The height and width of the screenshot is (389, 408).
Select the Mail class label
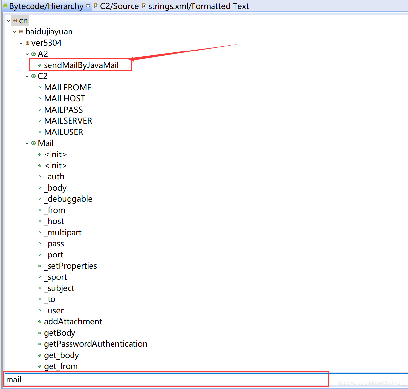pos(46,143)
